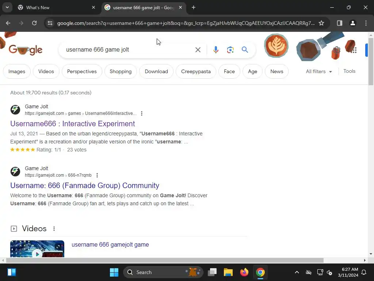Select the Perspectives filter chip

coord(82,71)
